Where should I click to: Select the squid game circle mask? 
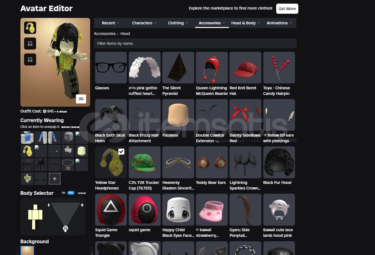(145, 209)
